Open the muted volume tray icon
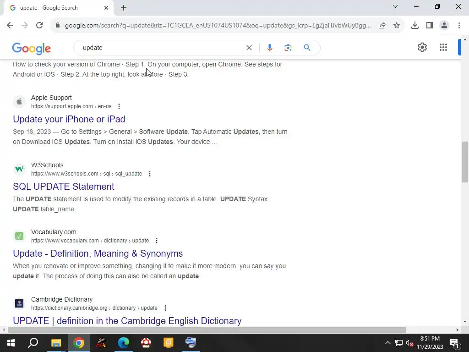Viewport: 469px width, 352px height. point(409,343)
